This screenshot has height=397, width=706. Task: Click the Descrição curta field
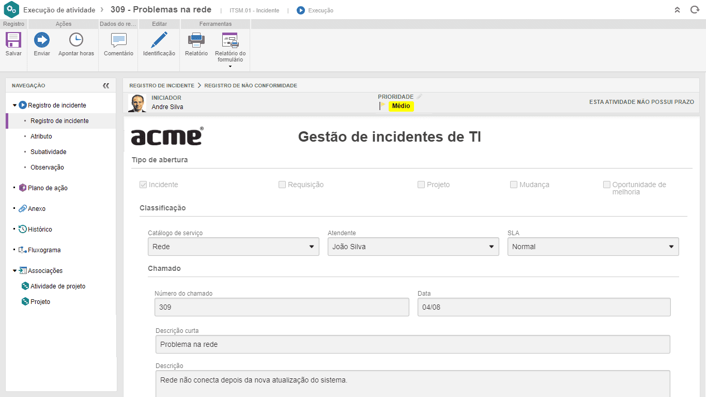click(x=413, y=344)
